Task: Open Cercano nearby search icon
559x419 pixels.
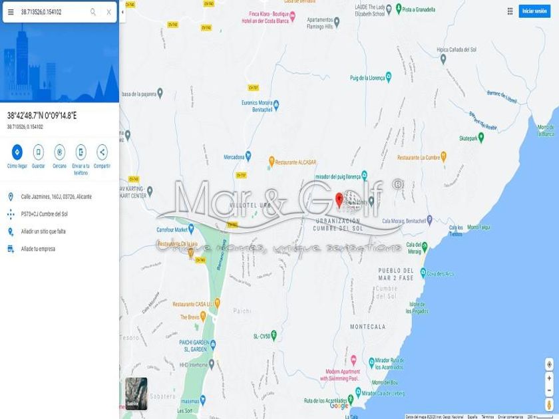Action: [x=59, y=152]
